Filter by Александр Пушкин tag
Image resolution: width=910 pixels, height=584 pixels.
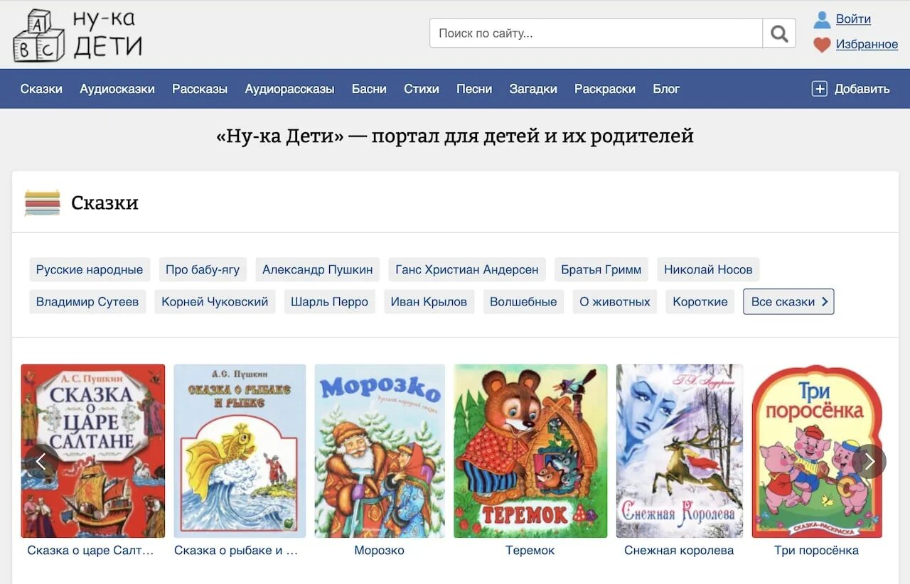(x=317, y=269)
